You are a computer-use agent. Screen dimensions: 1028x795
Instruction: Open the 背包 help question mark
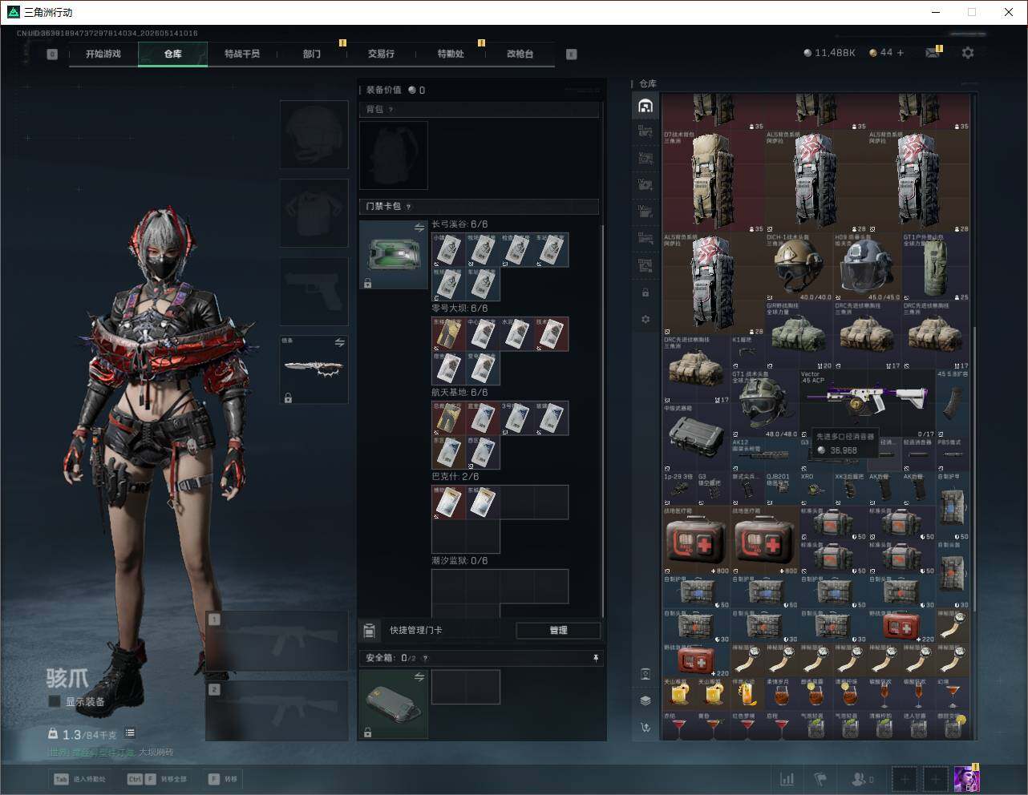[391, 110]
